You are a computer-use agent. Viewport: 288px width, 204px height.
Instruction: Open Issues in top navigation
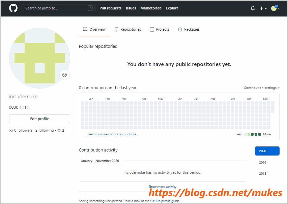point(131,8)
